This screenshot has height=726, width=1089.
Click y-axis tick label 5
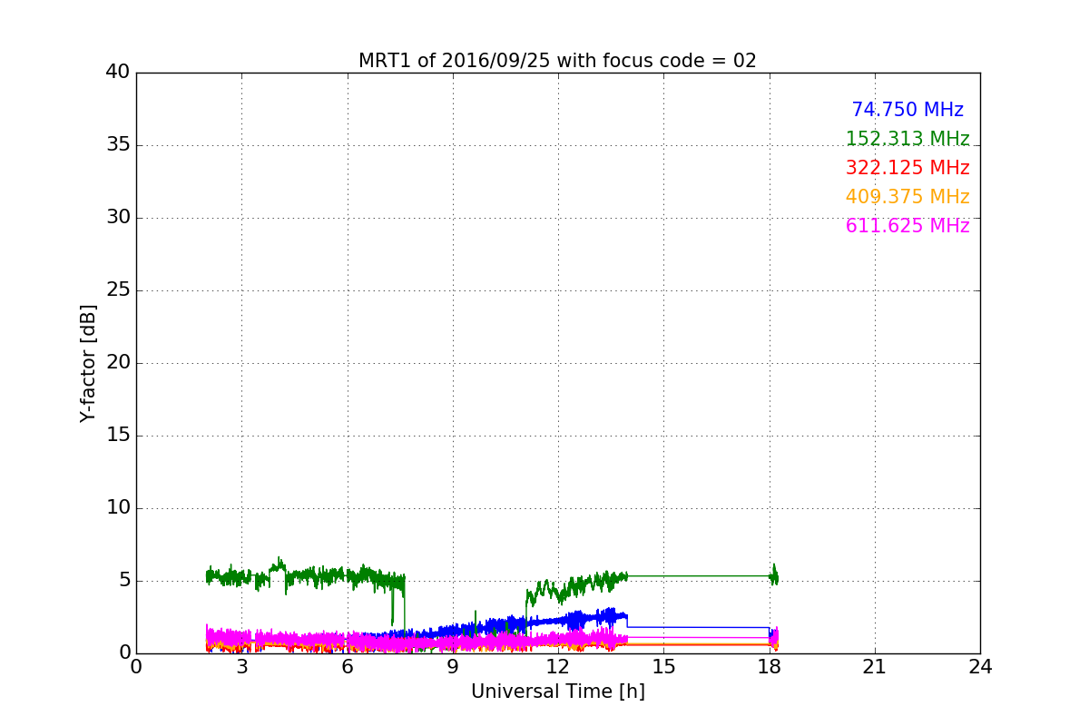pos(123,581)
